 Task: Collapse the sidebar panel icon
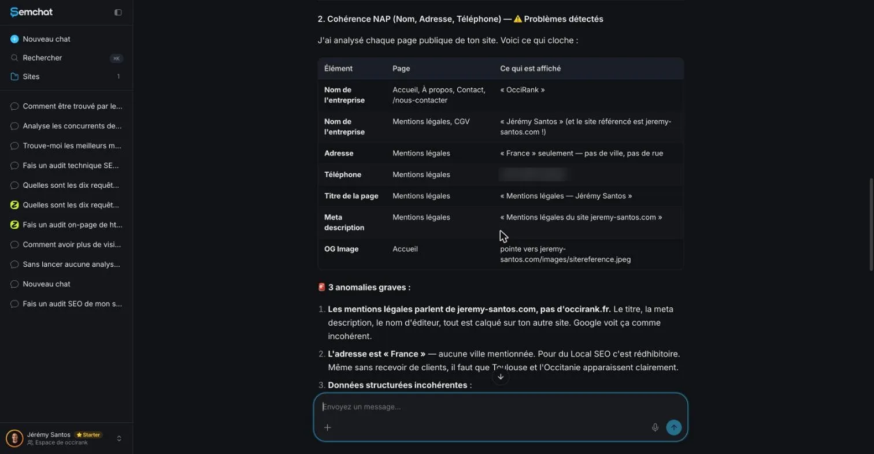118,12
